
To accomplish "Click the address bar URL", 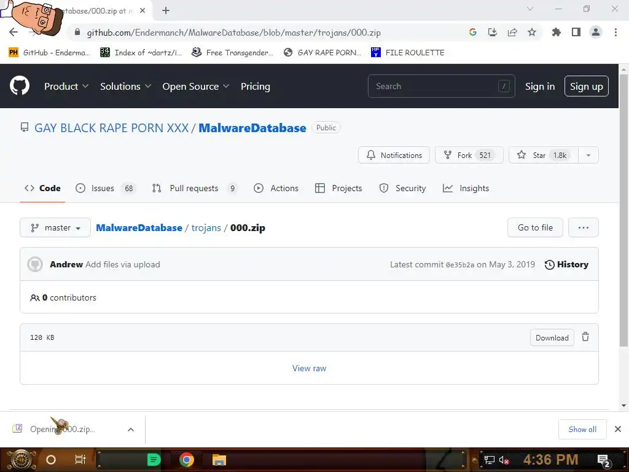I will pyautogui.click(x=233, y=33).
